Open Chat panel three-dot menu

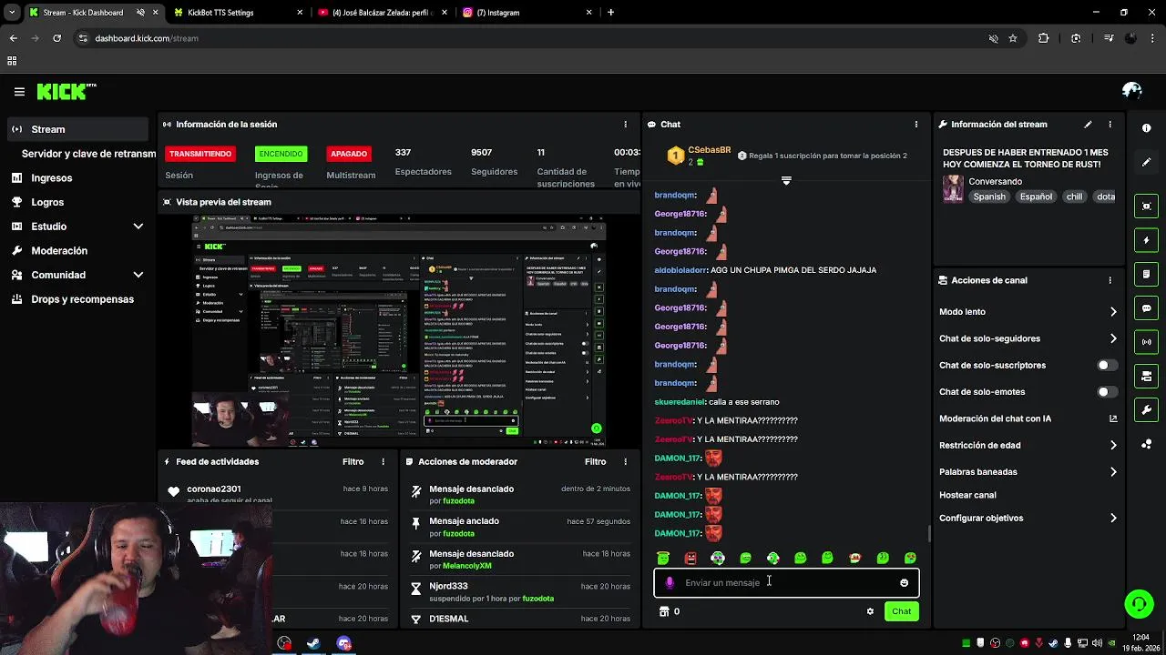(x=916, y=125)
